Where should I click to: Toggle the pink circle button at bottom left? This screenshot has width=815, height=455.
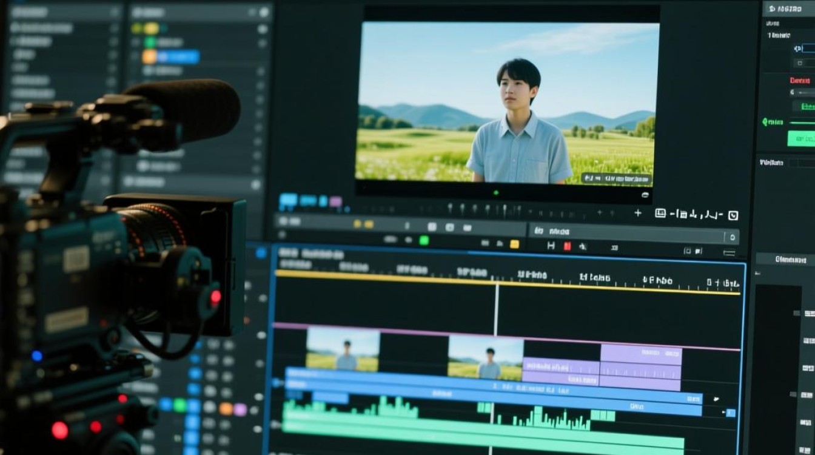pos(240,409)
